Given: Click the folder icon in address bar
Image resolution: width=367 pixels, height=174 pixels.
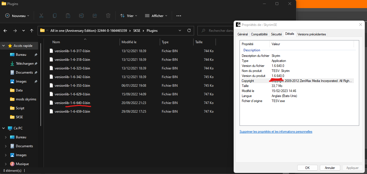Looking at the screenshot, I should point(42,30).
